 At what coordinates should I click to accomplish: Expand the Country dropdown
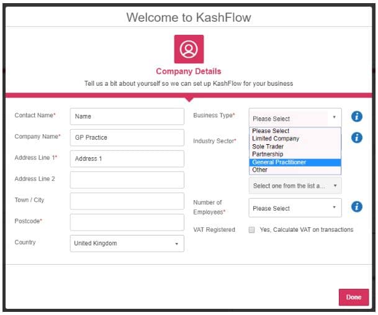(x=127, y=244)
